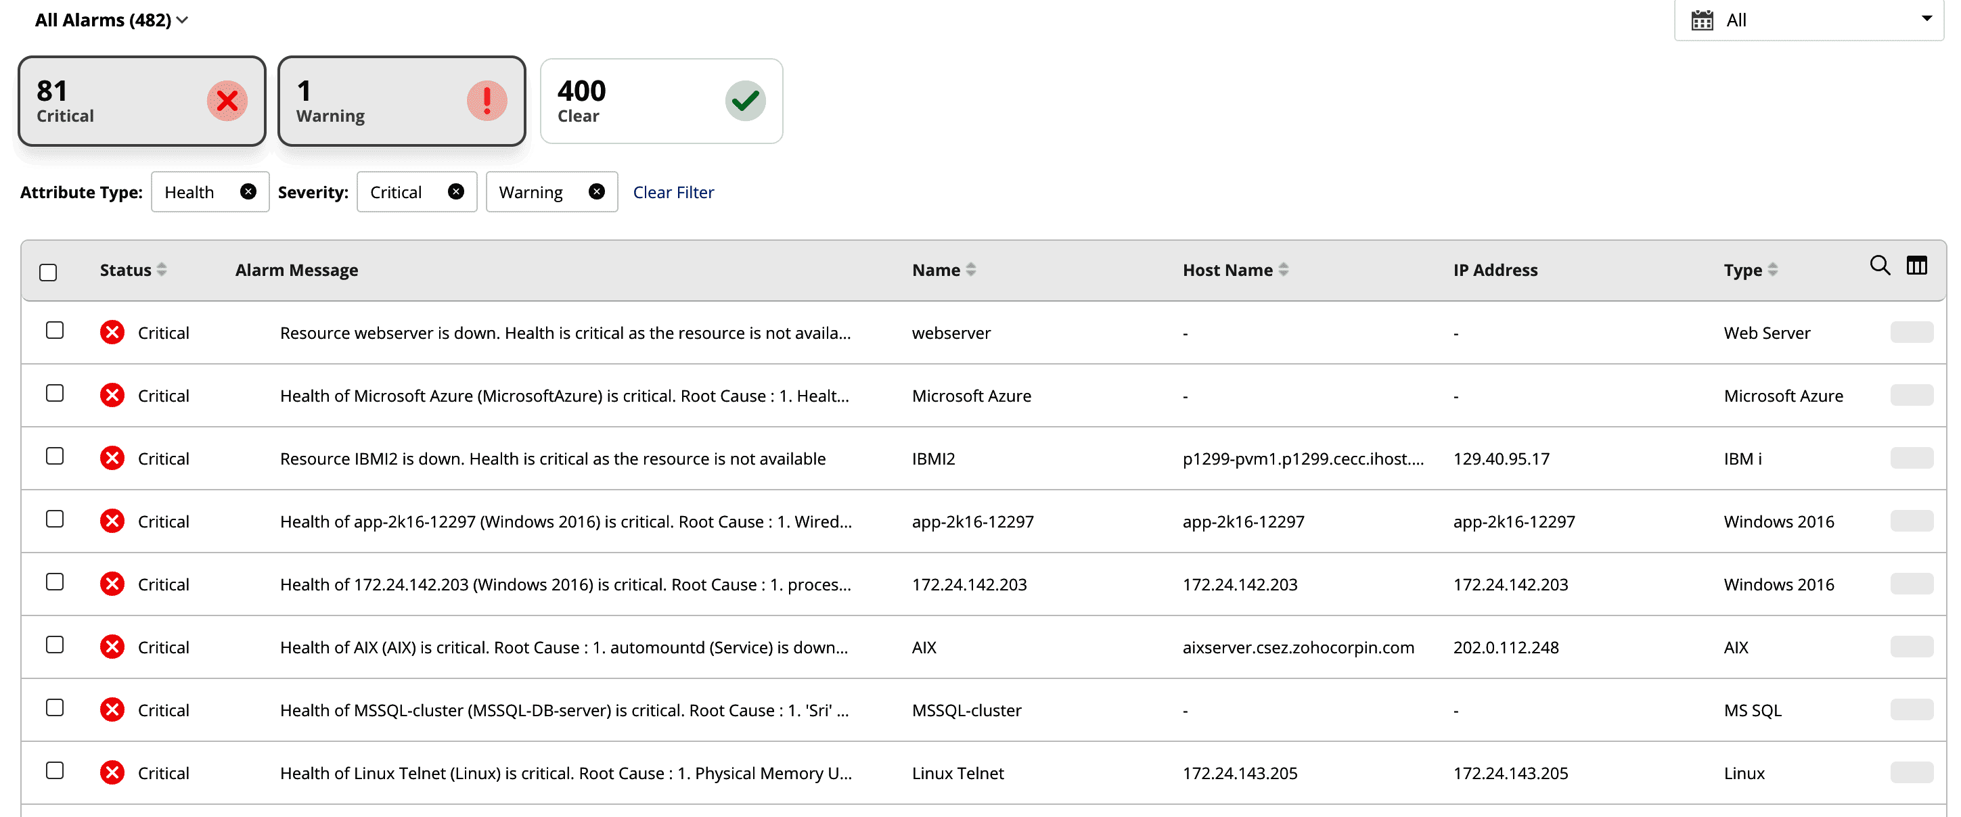Check the IBMI2 alarm row checkbox
The height and width of the screenshot is (817, 1961).
pyautogui.click(x=55, y=457)
